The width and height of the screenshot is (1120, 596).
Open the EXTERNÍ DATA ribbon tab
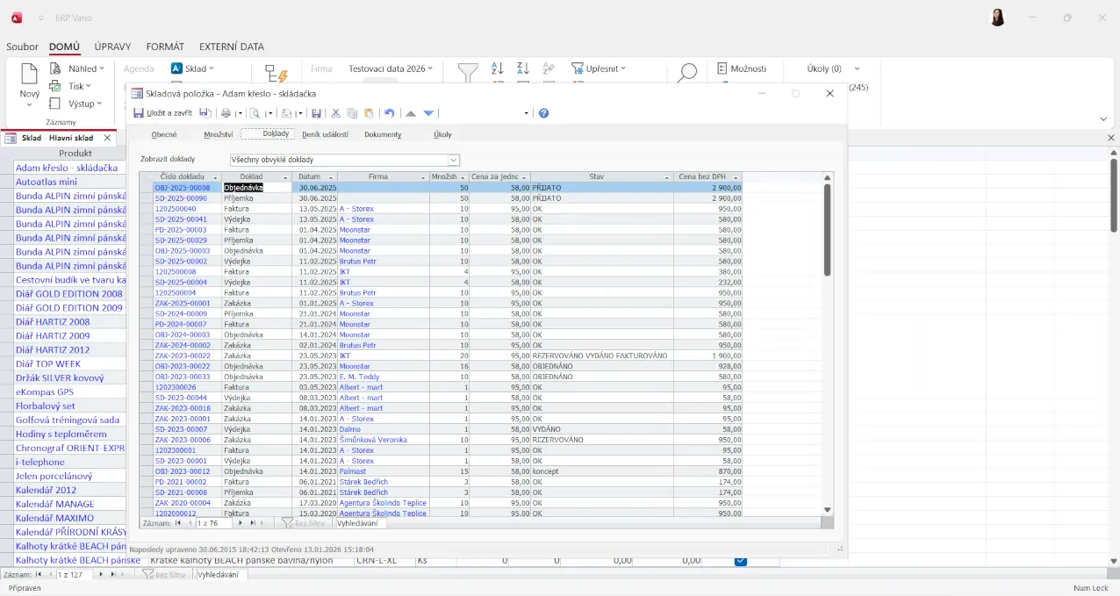pyautogui.click(x=231, y=47)
